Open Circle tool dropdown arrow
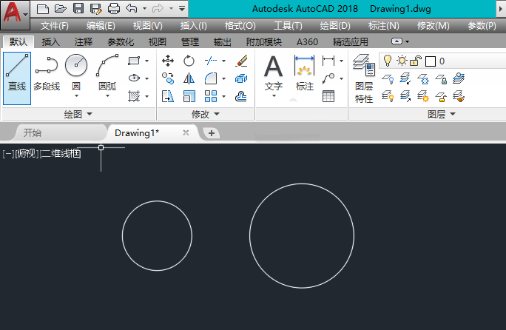This screenshot has width=506, height=330. tap(76, 96)
